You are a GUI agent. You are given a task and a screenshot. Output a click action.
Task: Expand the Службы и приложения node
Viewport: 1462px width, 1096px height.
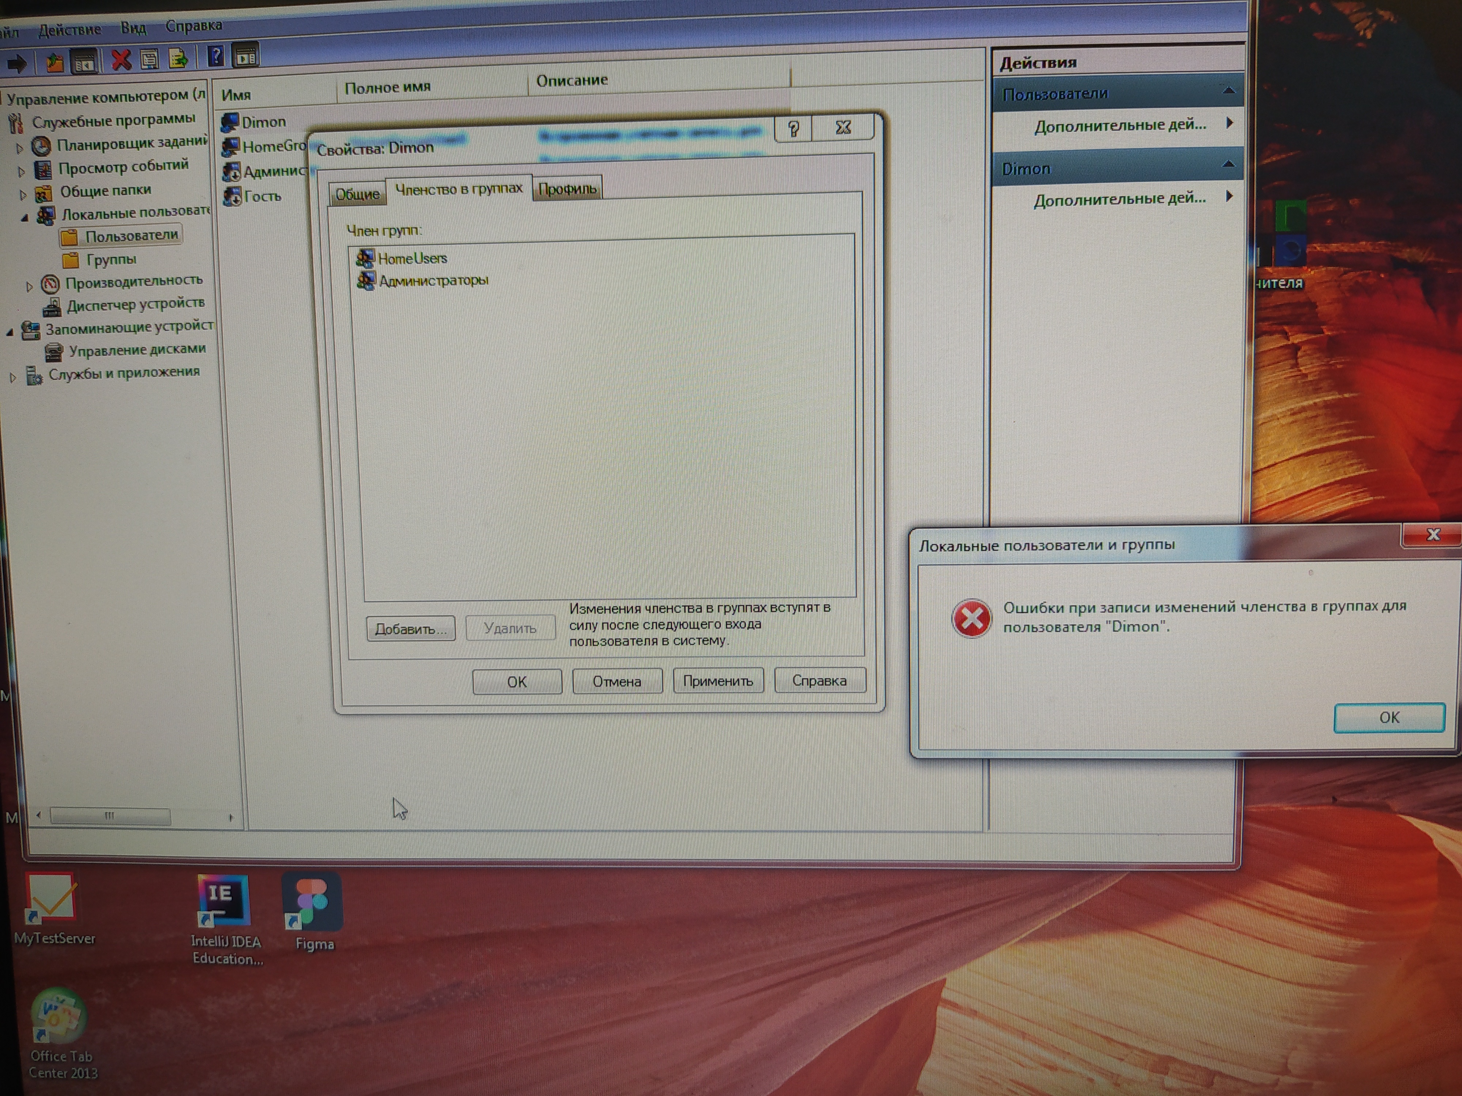pos(12,377)
